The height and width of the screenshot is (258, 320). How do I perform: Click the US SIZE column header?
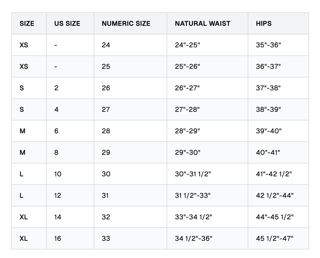pos(67,24)
